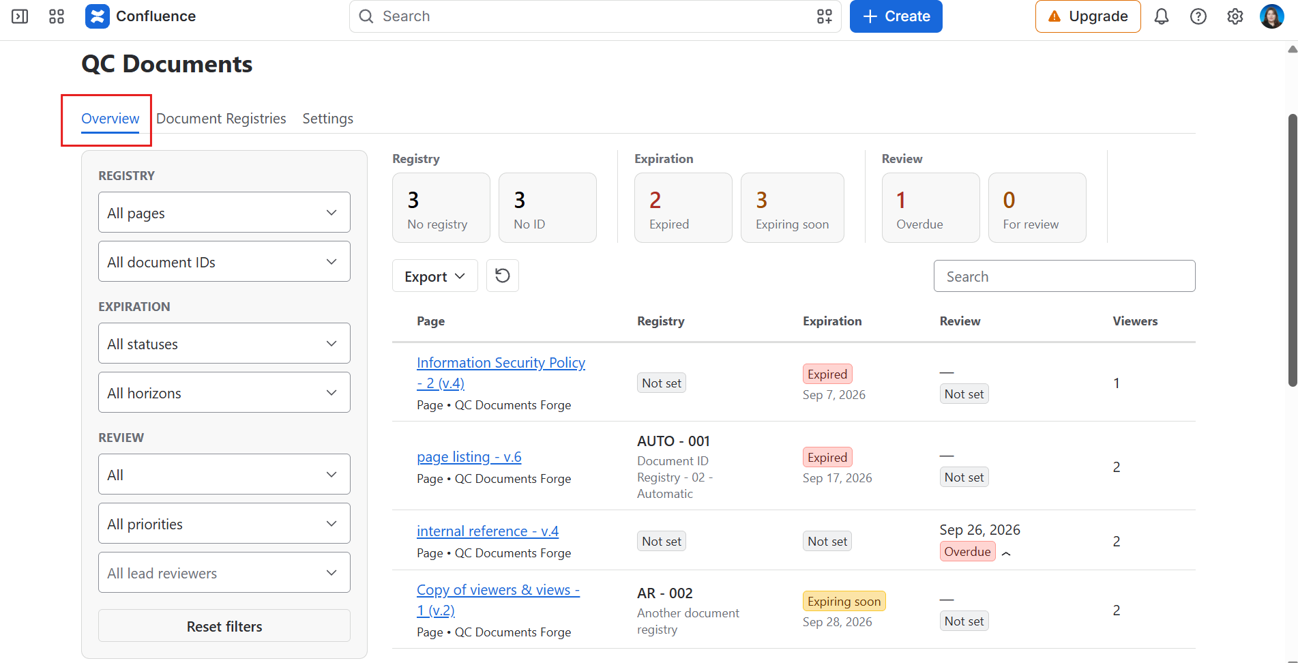The width and height of the screenshot is (1298, 663).
Task: Click the apps icon inside the top search bar
Action: [x=825, y=16]
